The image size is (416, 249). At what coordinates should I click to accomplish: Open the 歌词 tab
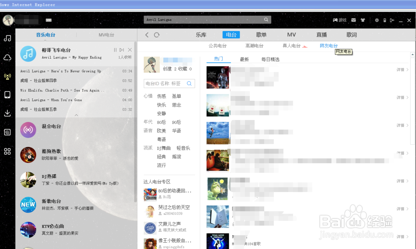[352, 35]
